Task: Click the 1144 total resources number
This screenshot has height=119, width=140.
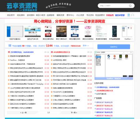Action: point(49,45)
